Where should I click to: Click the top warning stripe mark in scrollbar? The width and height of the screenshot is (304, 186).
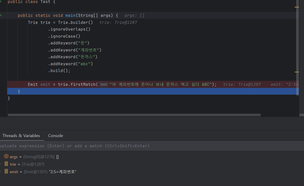pyautogui.click(x=297, y=7)
